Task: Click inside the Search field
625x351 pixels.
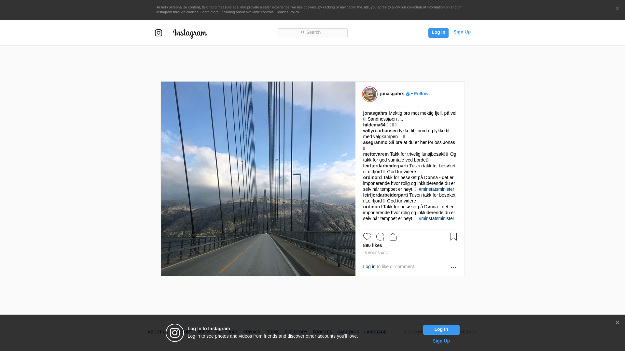Action: (x=312, y=32)
